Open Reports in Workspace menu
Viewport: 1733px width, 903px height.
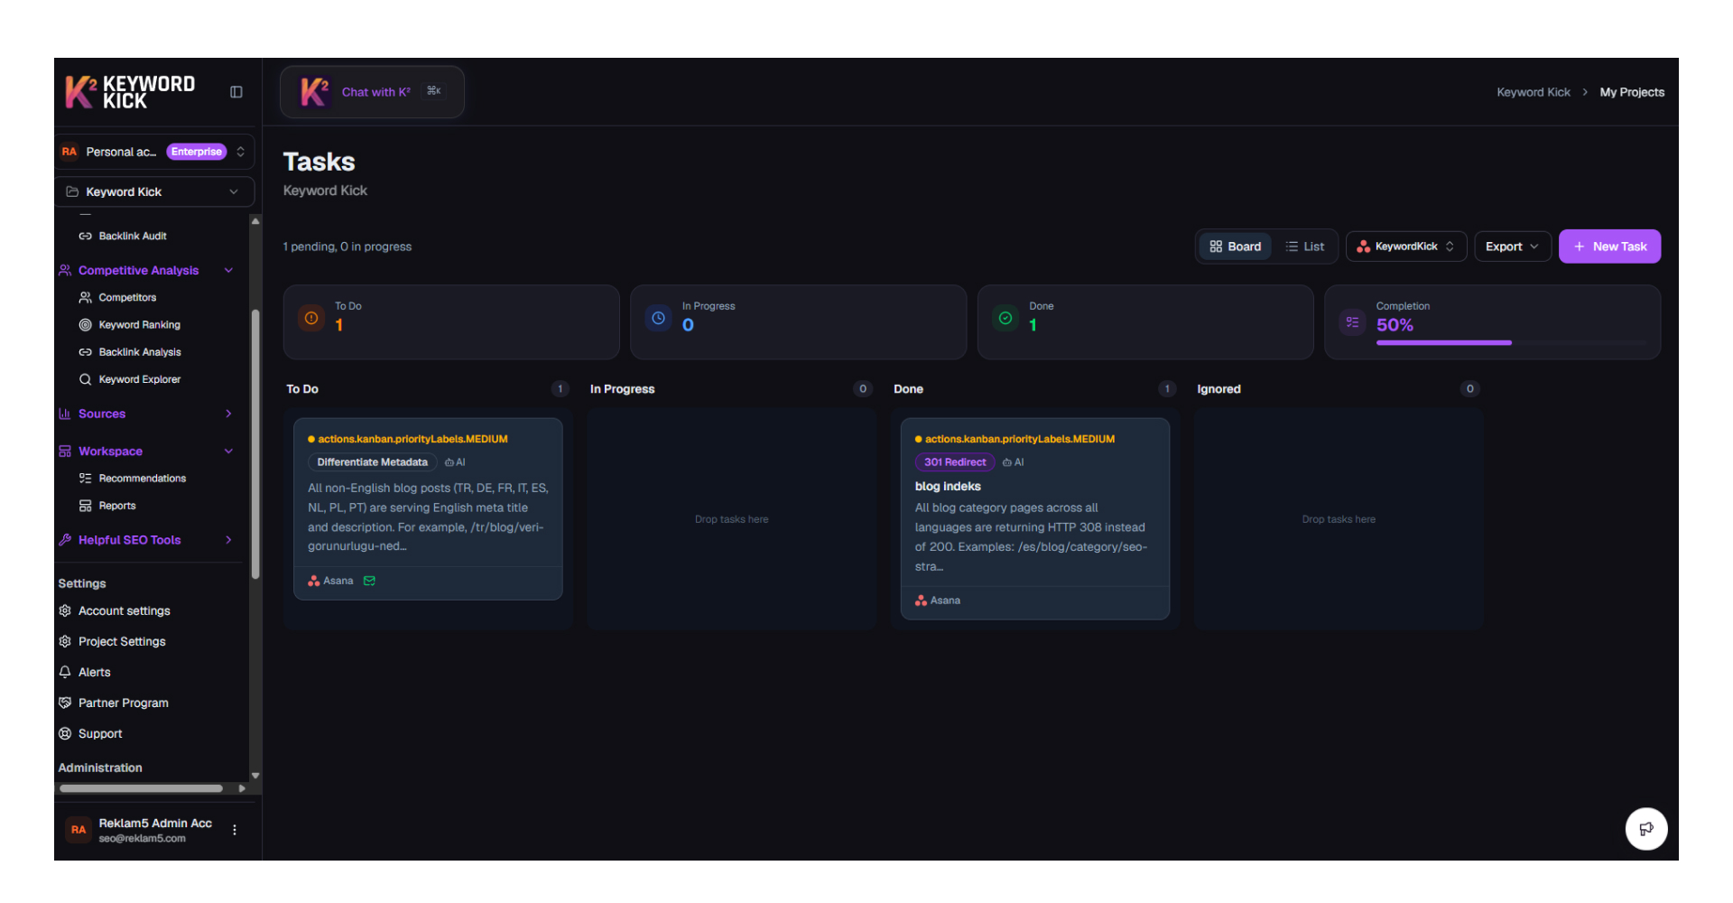pos(117,506)
